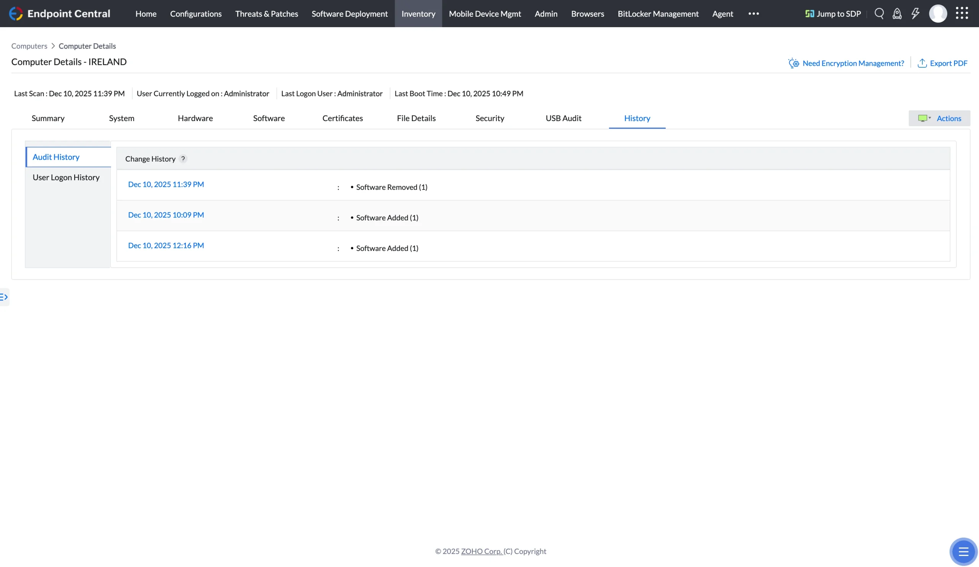Select the History tab
The height and width of the screenshot is (567, 979).
pos(637,118)
